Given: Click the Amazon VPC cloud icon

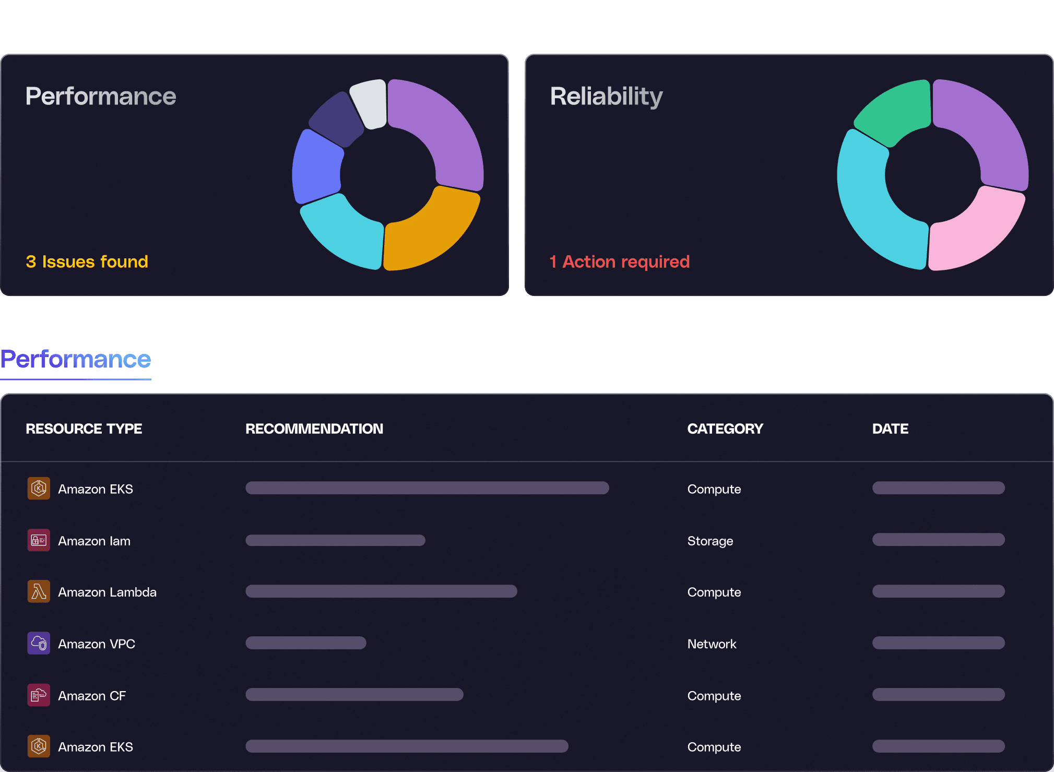Looking at the screenshot, I should point(39,644).
